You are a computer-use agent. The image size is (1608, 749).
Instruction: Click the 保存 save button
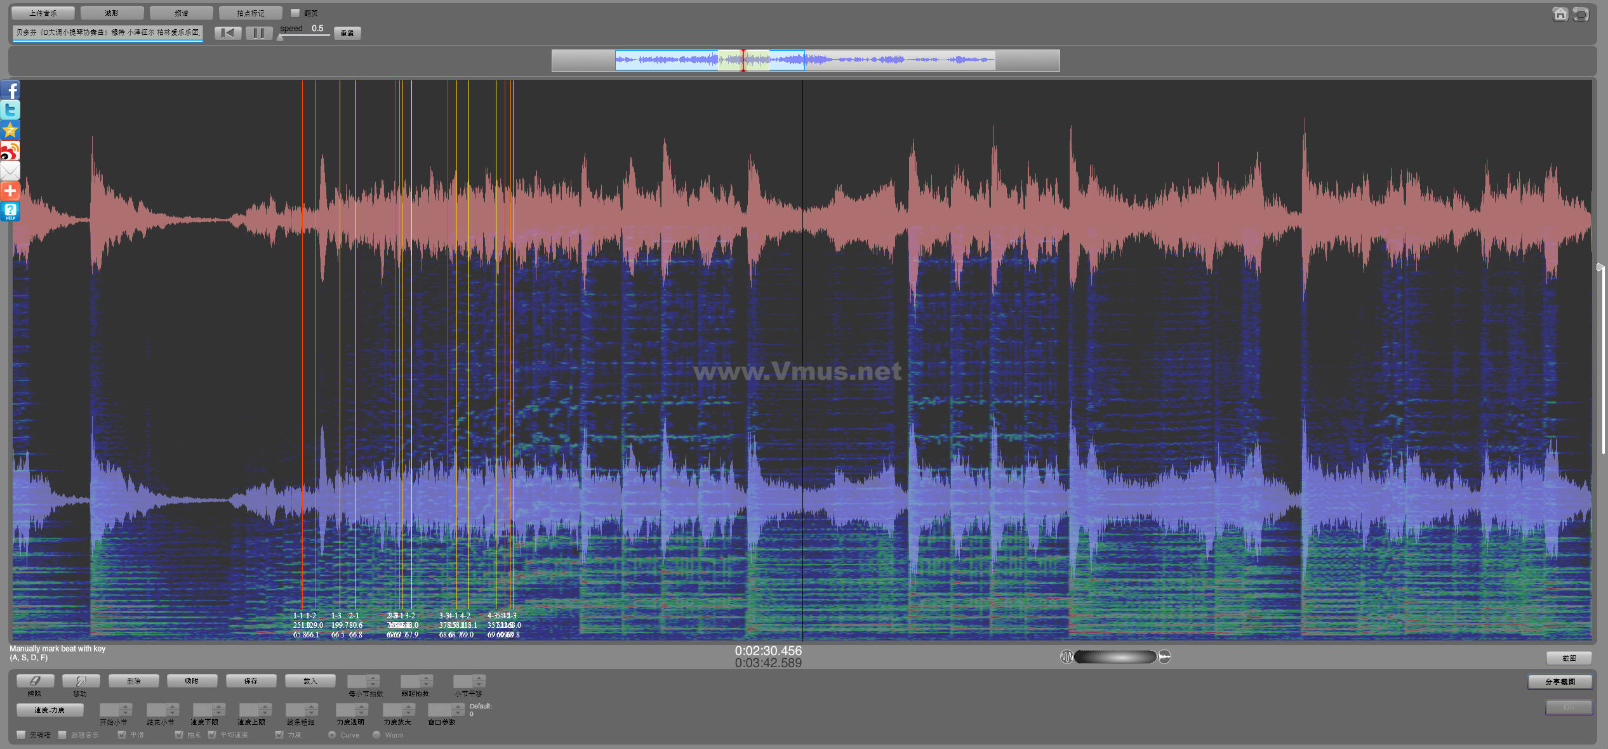[x=251, y=681]
